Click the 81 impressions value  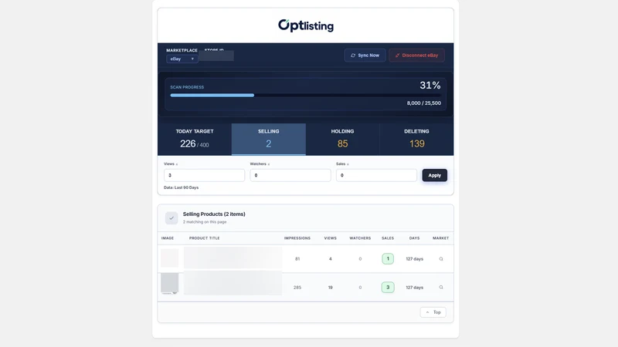[297, 259]
